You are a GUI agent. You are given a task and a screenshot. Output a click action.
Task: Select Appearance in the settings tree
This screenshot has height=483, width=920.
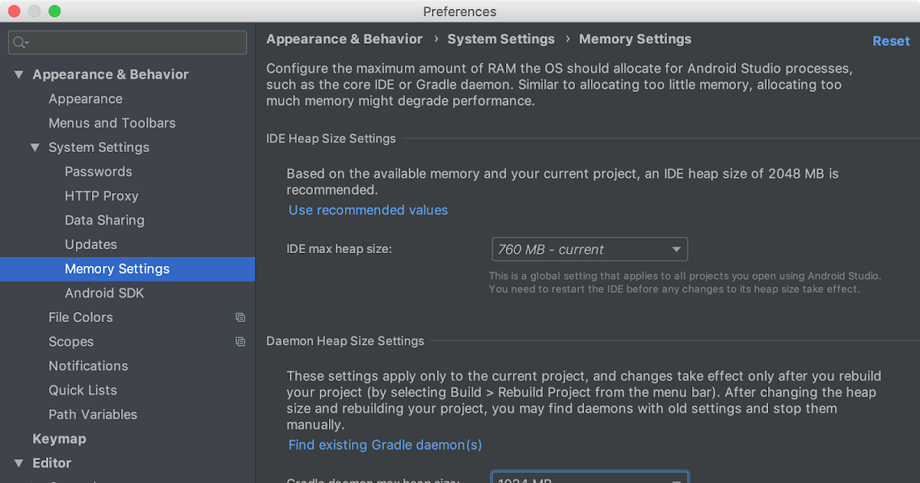[x=85, y=99]
